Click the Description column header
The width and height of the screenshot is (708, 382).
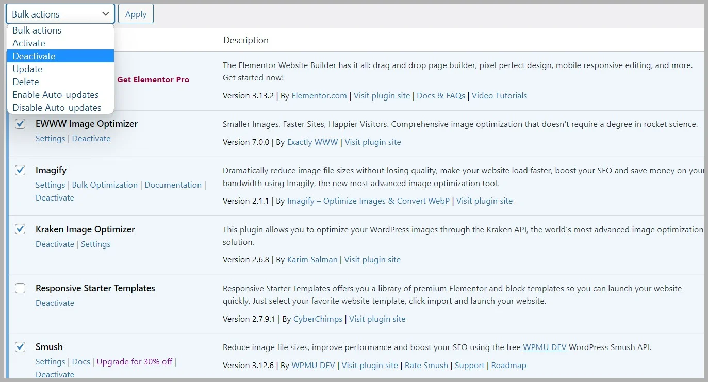coord(246,40)
